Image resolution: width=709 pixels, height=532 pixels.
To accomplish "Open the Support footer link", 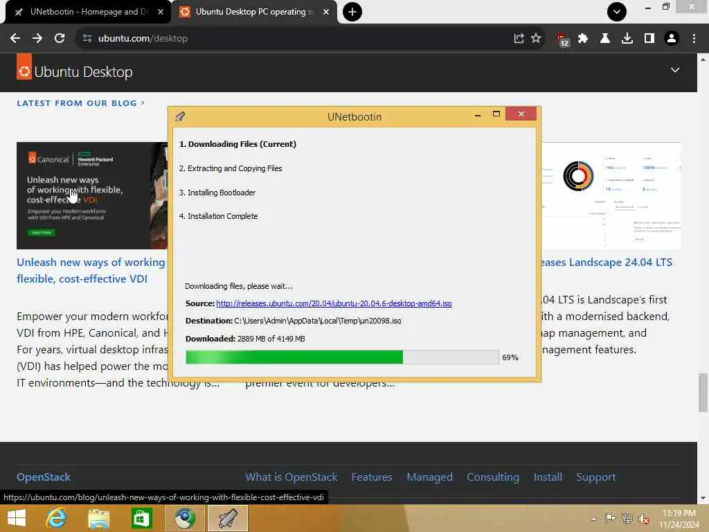I will point(596,477).
